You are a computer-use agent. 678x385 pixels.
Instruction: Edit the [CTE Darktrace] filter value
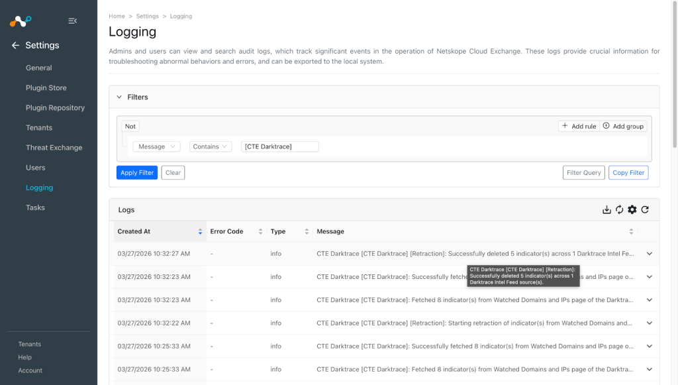[x=280, y=146]
